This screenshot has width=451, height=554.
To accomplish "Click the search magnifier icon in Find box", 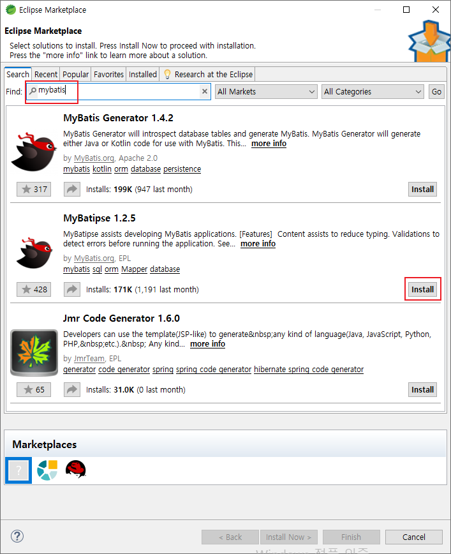I will [33, 91].
